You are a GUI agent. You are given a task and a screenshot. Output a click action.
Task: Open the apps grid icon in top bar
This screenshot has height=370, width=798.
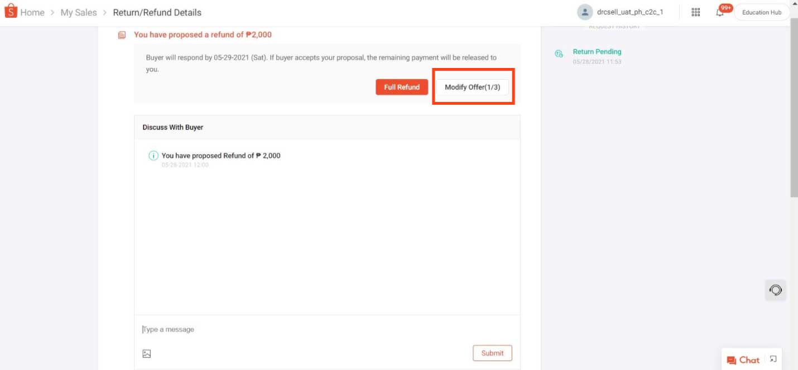(x=695, y=12)
